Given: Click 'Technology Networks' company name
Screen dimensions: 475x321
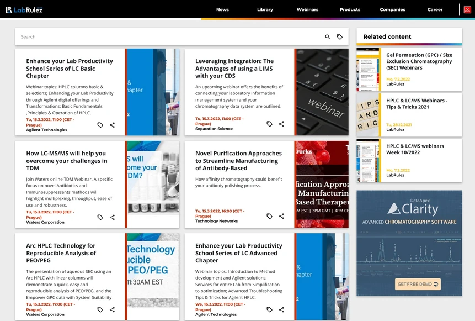Looking at the screenshot, I should (x=216, y=221).
